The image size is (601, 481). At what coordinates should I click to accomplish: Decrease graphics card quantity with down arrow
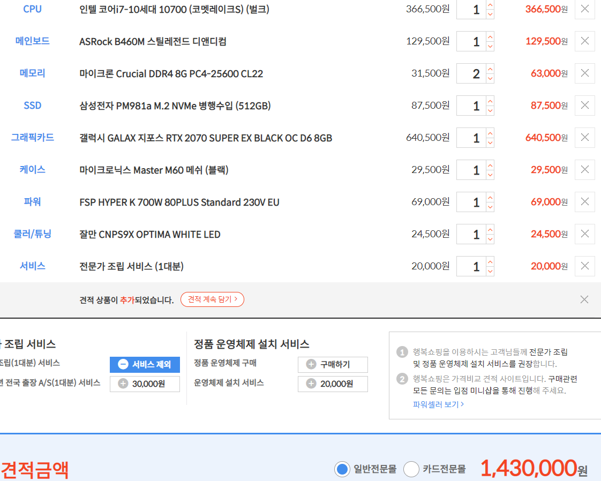[x=490, y=143]
